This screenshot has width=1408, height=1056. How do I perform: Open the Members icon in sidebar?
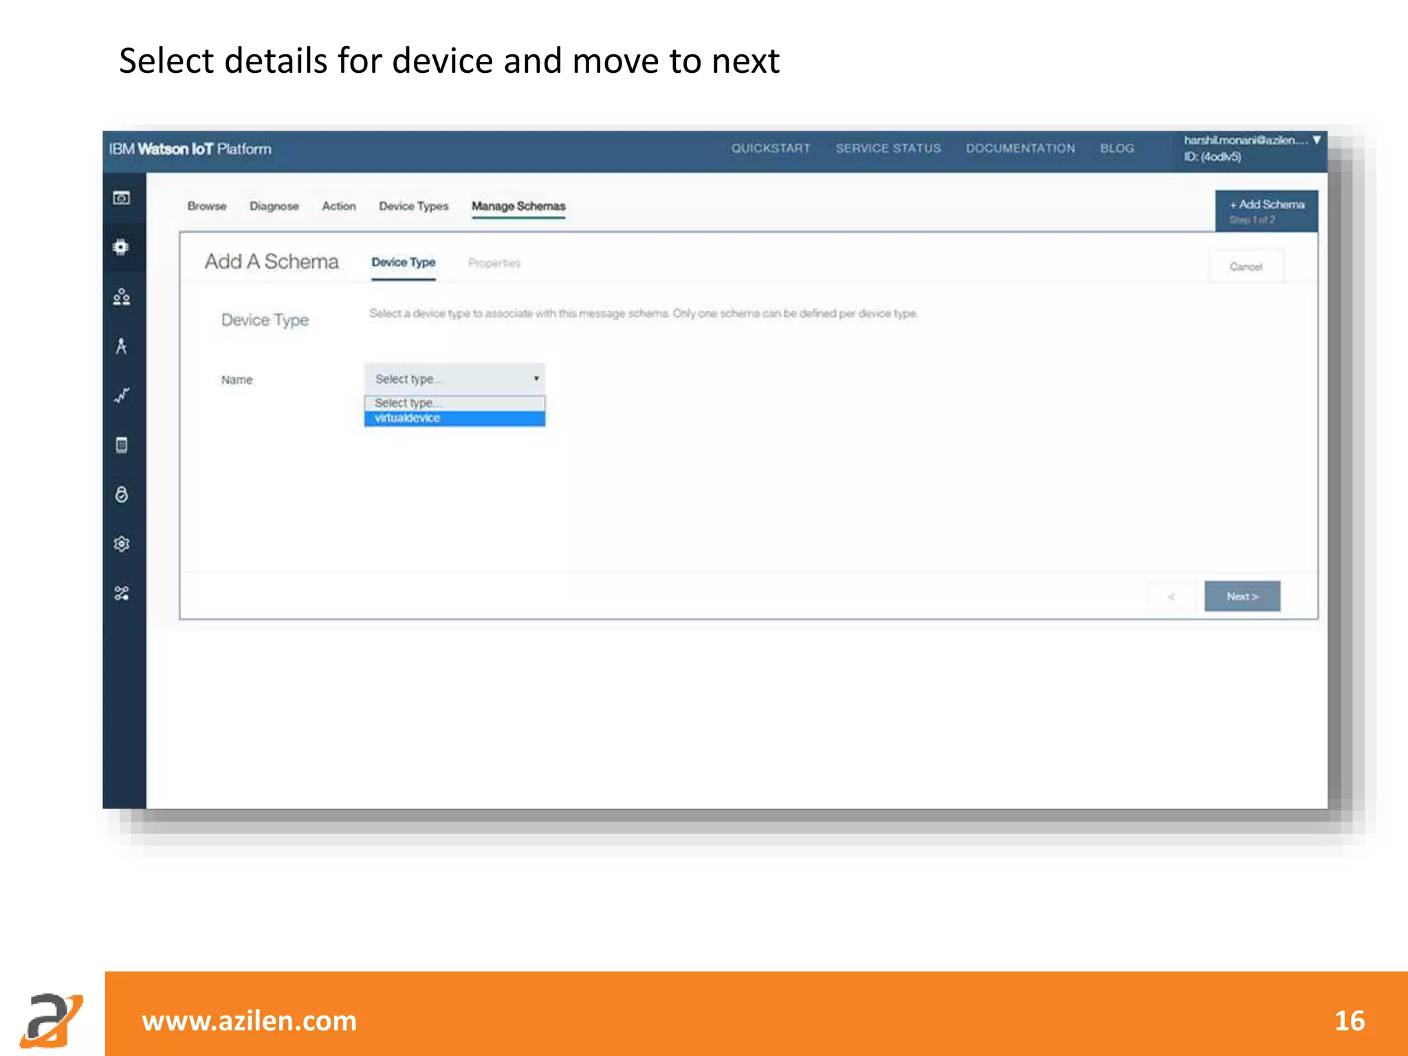tap(122, 296)
